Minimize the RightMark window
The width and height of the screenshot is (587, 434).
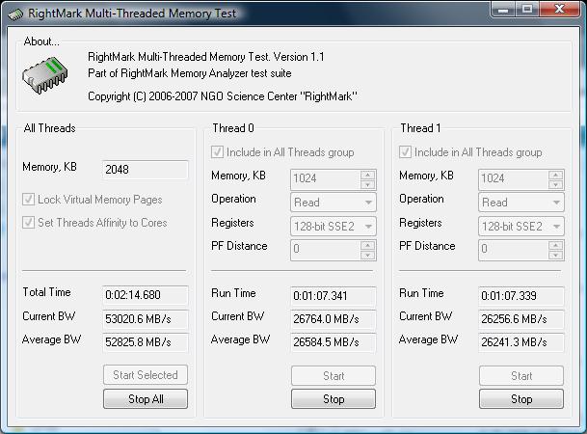pos(503,9)
